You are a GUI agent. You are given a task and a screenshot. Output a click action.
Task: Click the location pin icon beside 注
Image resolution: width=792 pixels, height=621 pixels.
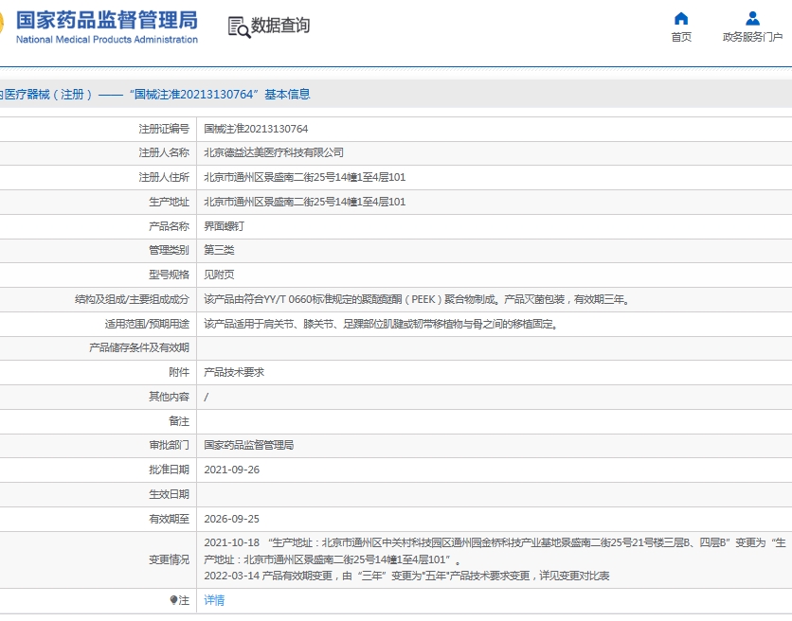pos(173,600)
